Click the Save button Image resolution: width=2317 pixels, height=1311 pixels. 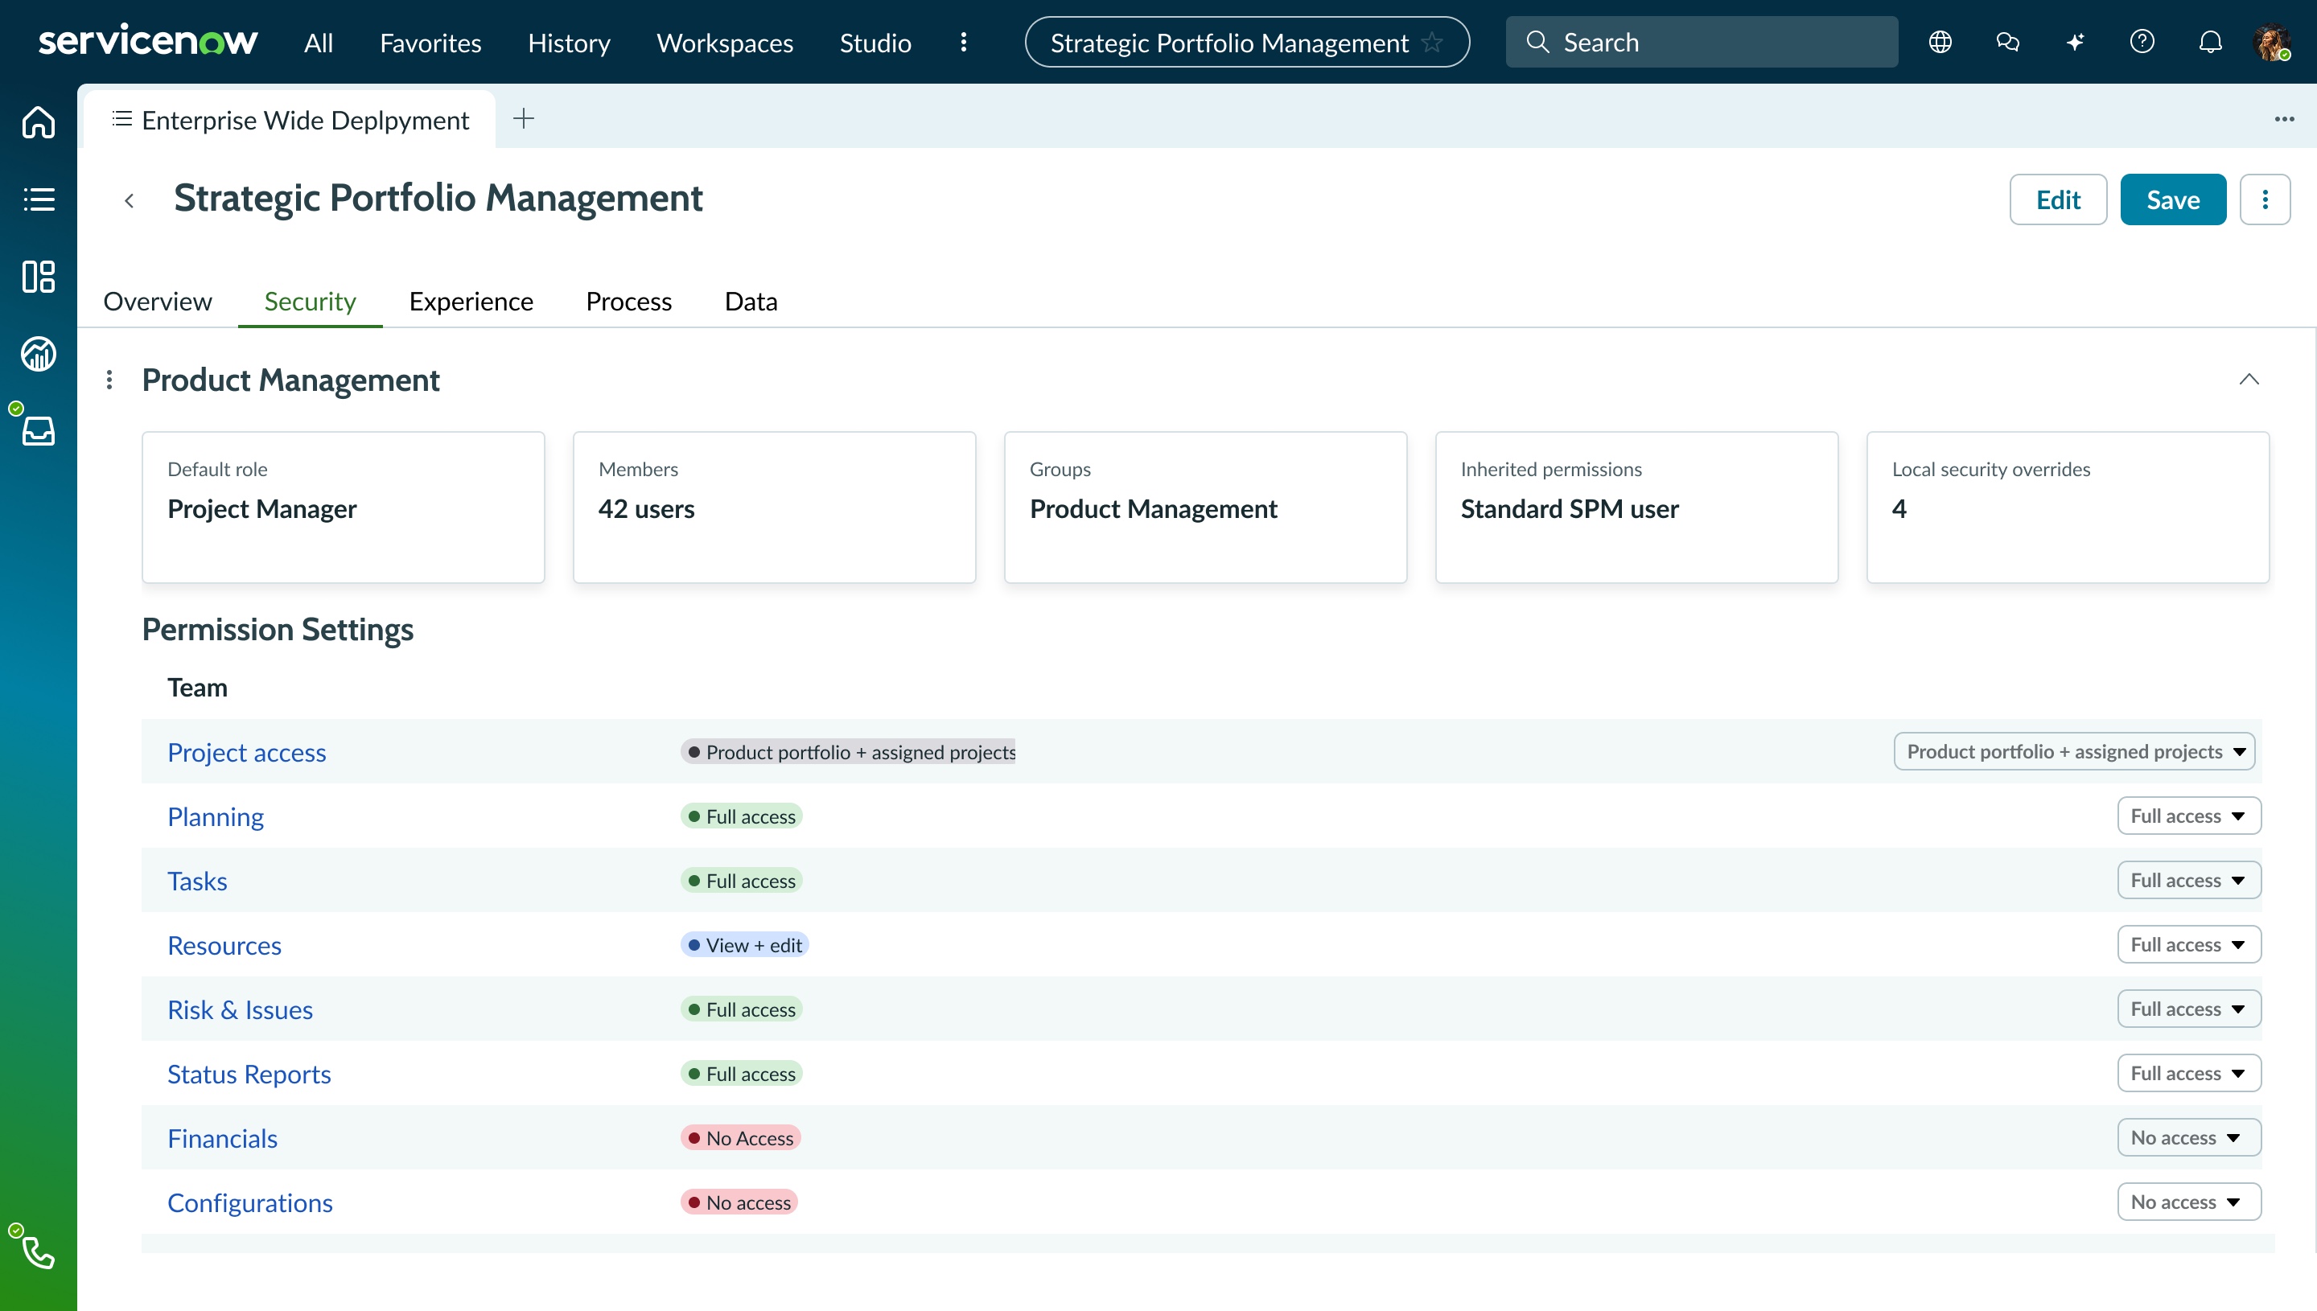point(2173,199)
